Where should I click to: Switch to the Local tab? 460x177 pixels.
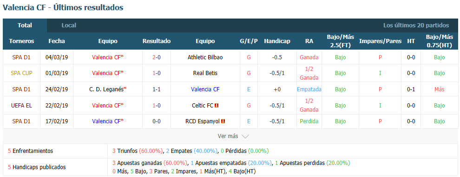(x=69, y=25)
